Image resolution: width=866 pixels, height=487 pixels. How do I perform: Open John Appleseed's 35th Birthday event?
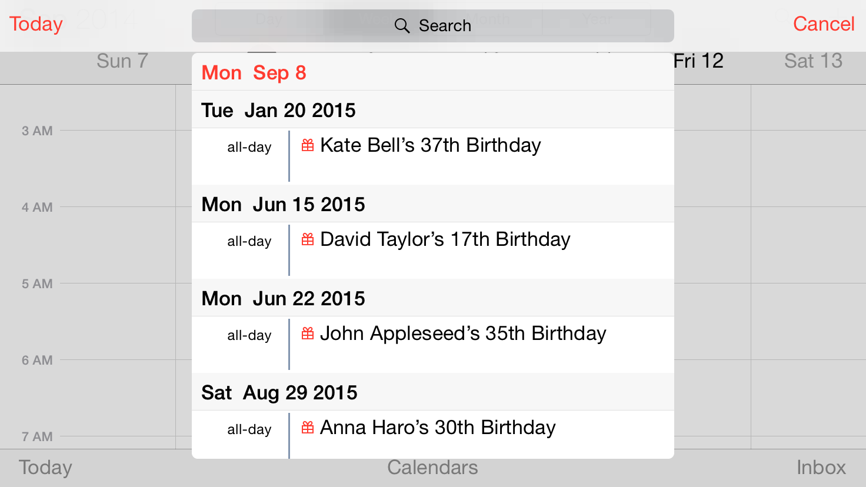pos(462,333)
